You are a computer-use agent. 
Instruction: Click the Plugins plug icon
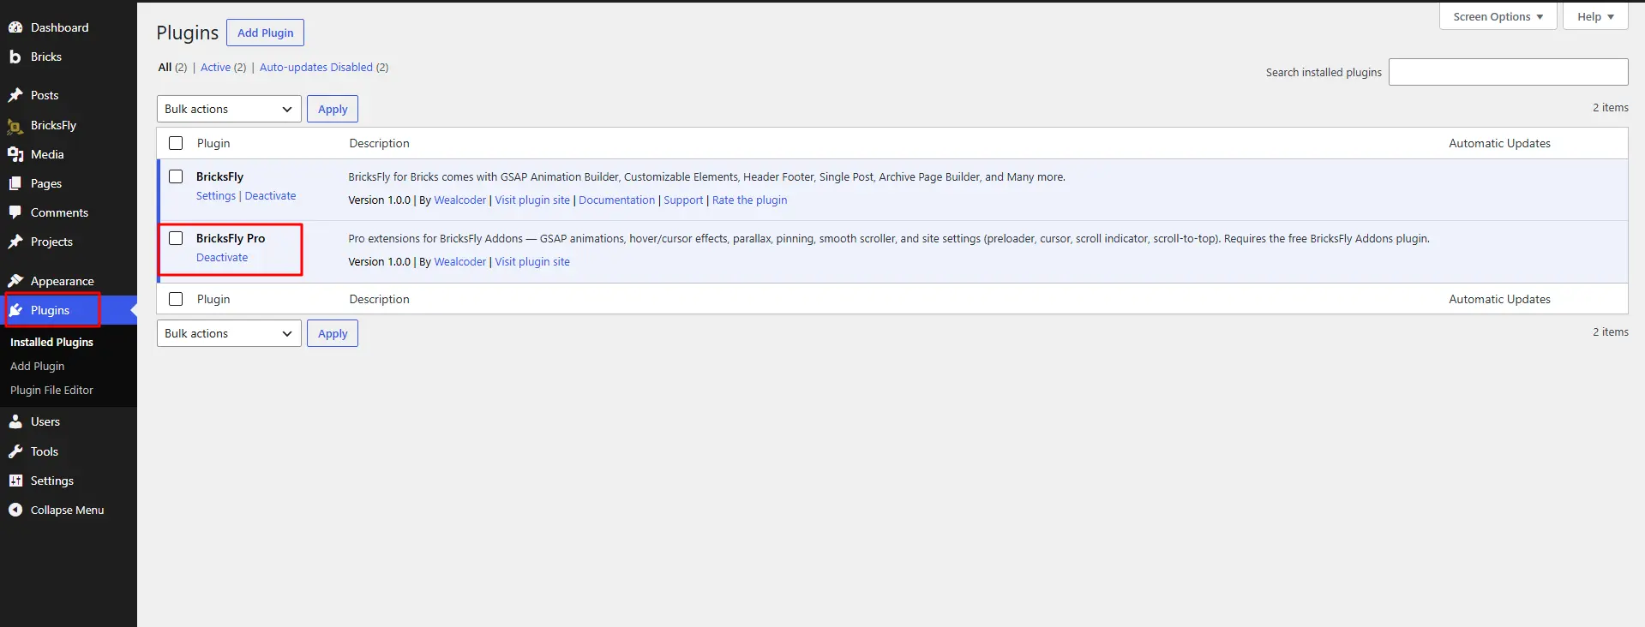(15, 310)
